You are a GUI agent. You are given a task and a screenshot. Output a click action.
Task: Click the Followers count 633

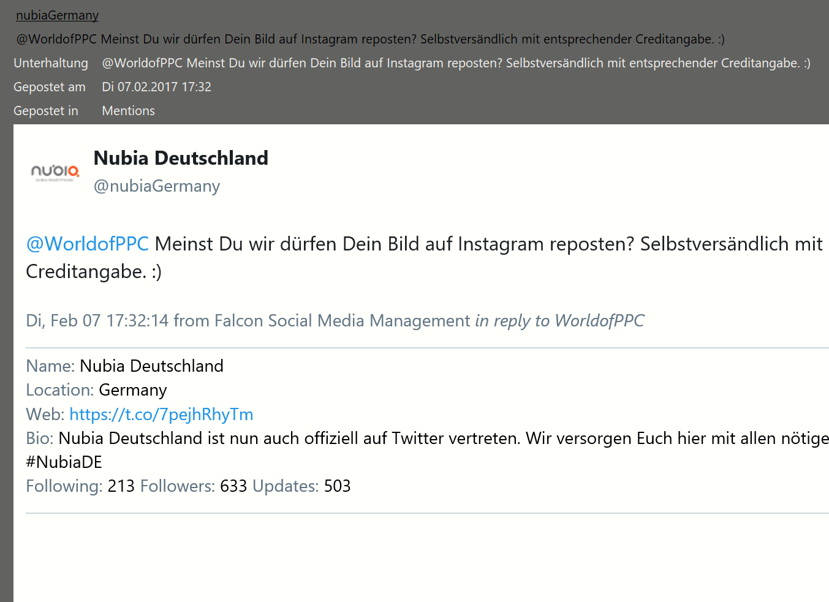[233, 486]
